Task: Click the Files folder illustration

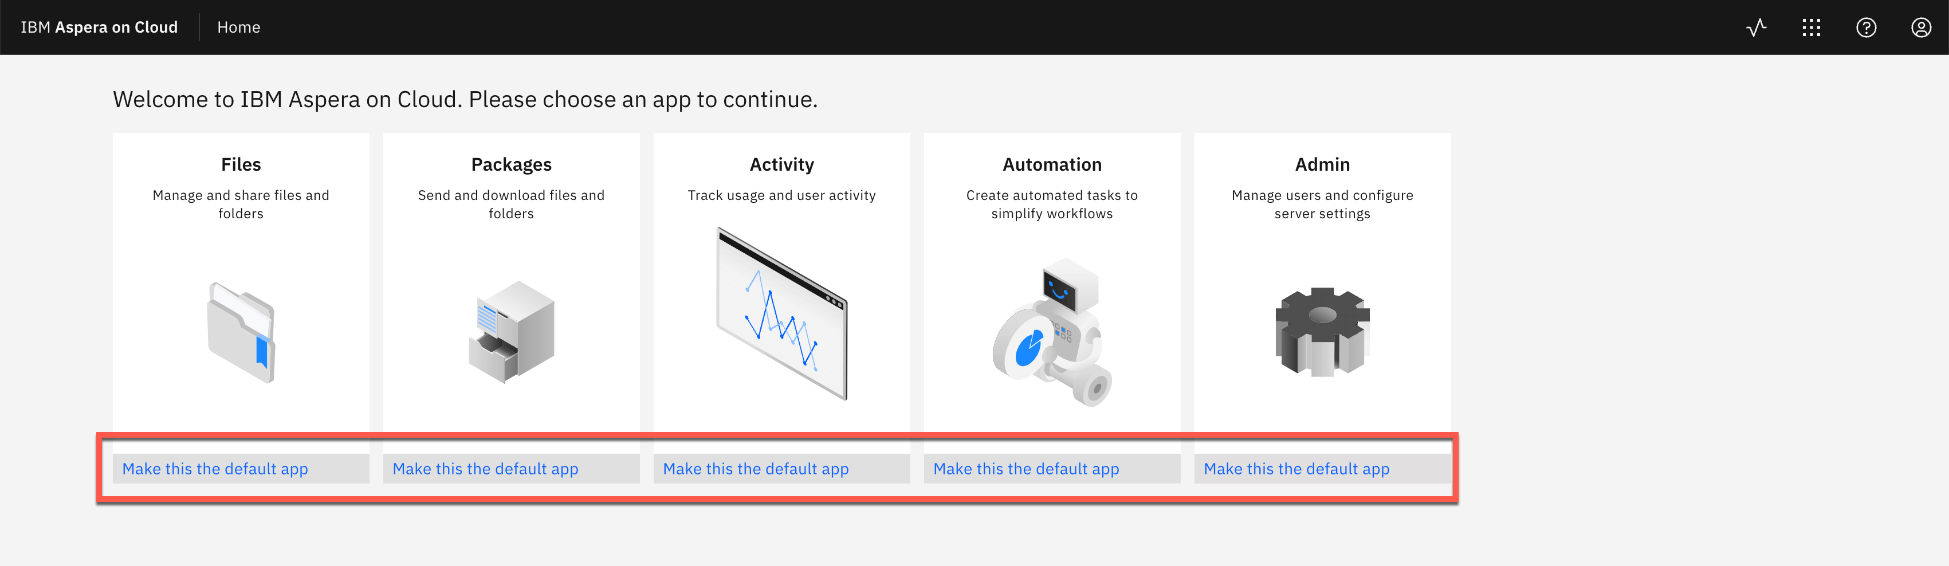Action: [241, 332]
